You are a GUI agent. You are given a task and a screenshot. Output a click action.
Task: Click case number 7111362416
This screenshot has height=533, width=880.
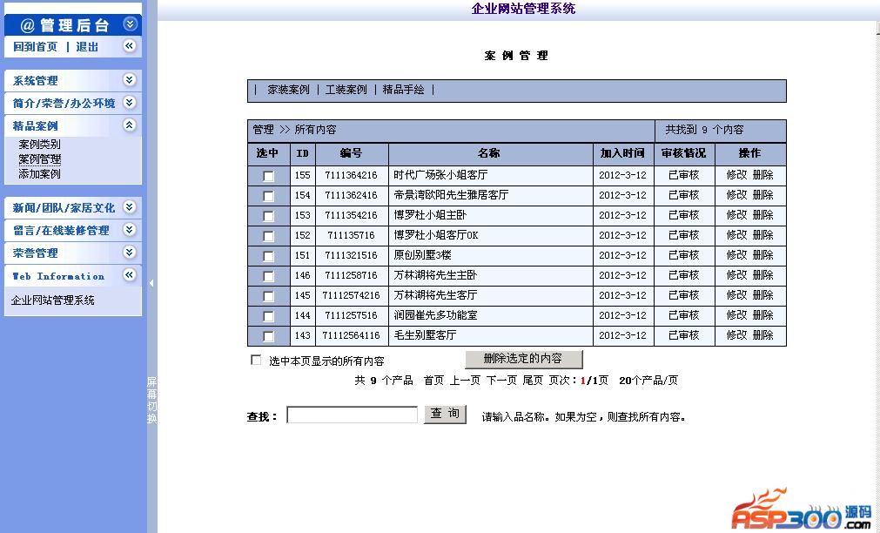coord(351,195)
